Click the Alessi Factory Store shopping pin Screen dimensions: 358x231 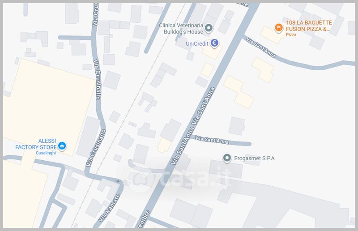point(62,145)
